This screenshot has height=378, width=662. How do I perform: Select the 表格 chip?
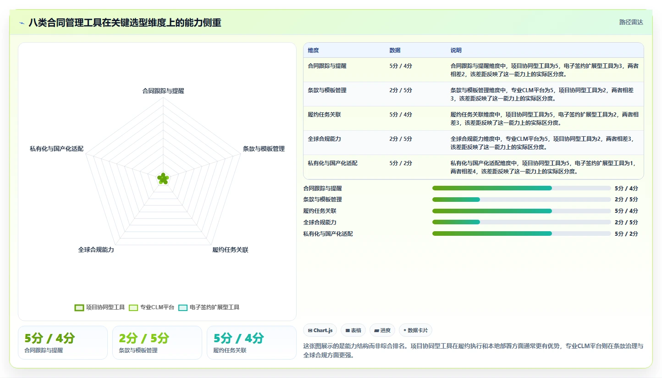[353, 330]
